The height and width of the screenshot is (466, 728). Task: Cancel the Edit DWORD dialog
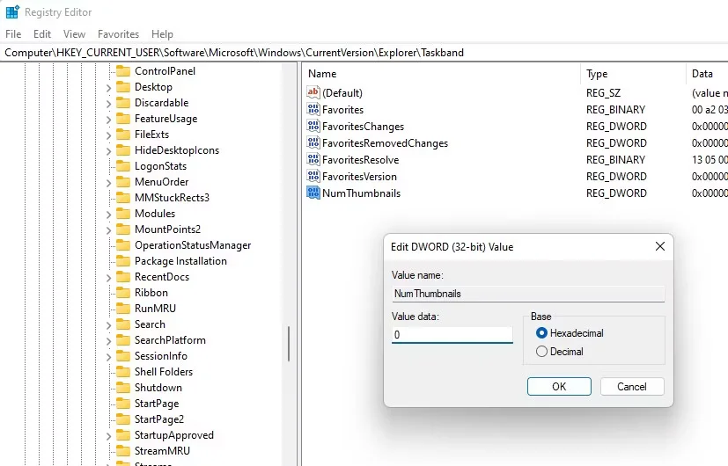[x=632, y=386]
